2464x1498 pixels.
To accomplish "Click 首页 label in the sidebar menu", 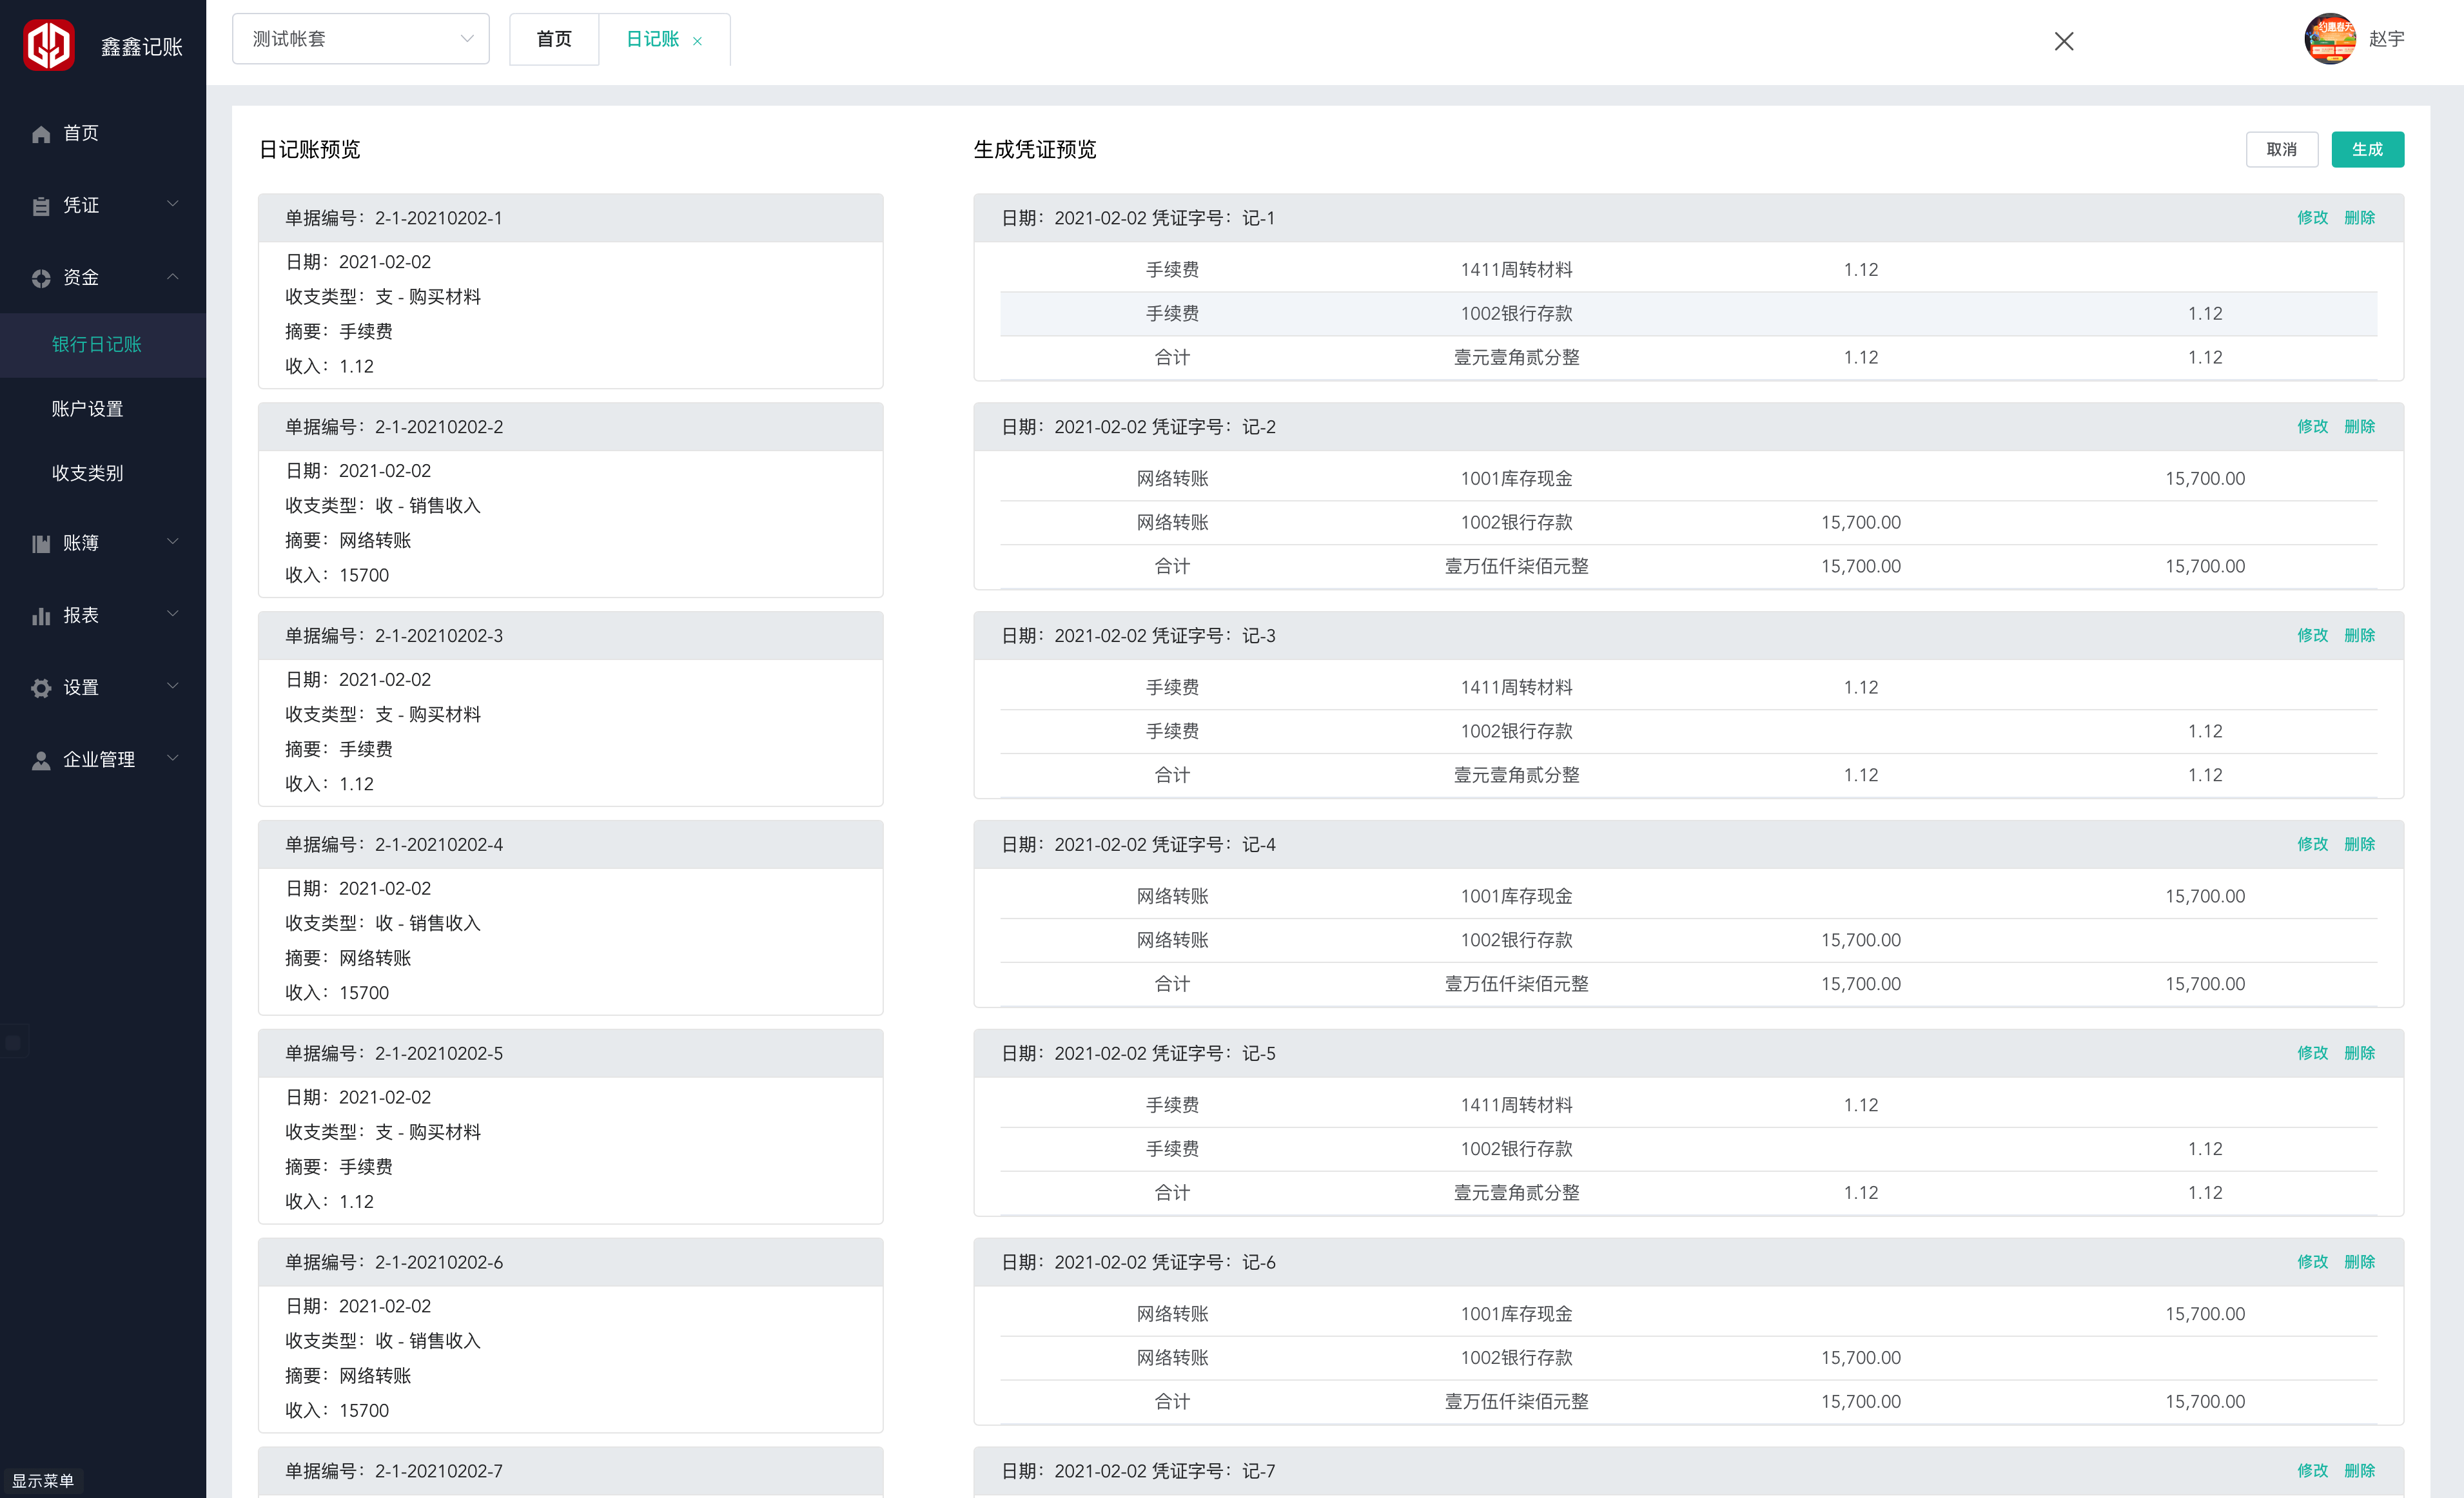I will coord(81,133).
